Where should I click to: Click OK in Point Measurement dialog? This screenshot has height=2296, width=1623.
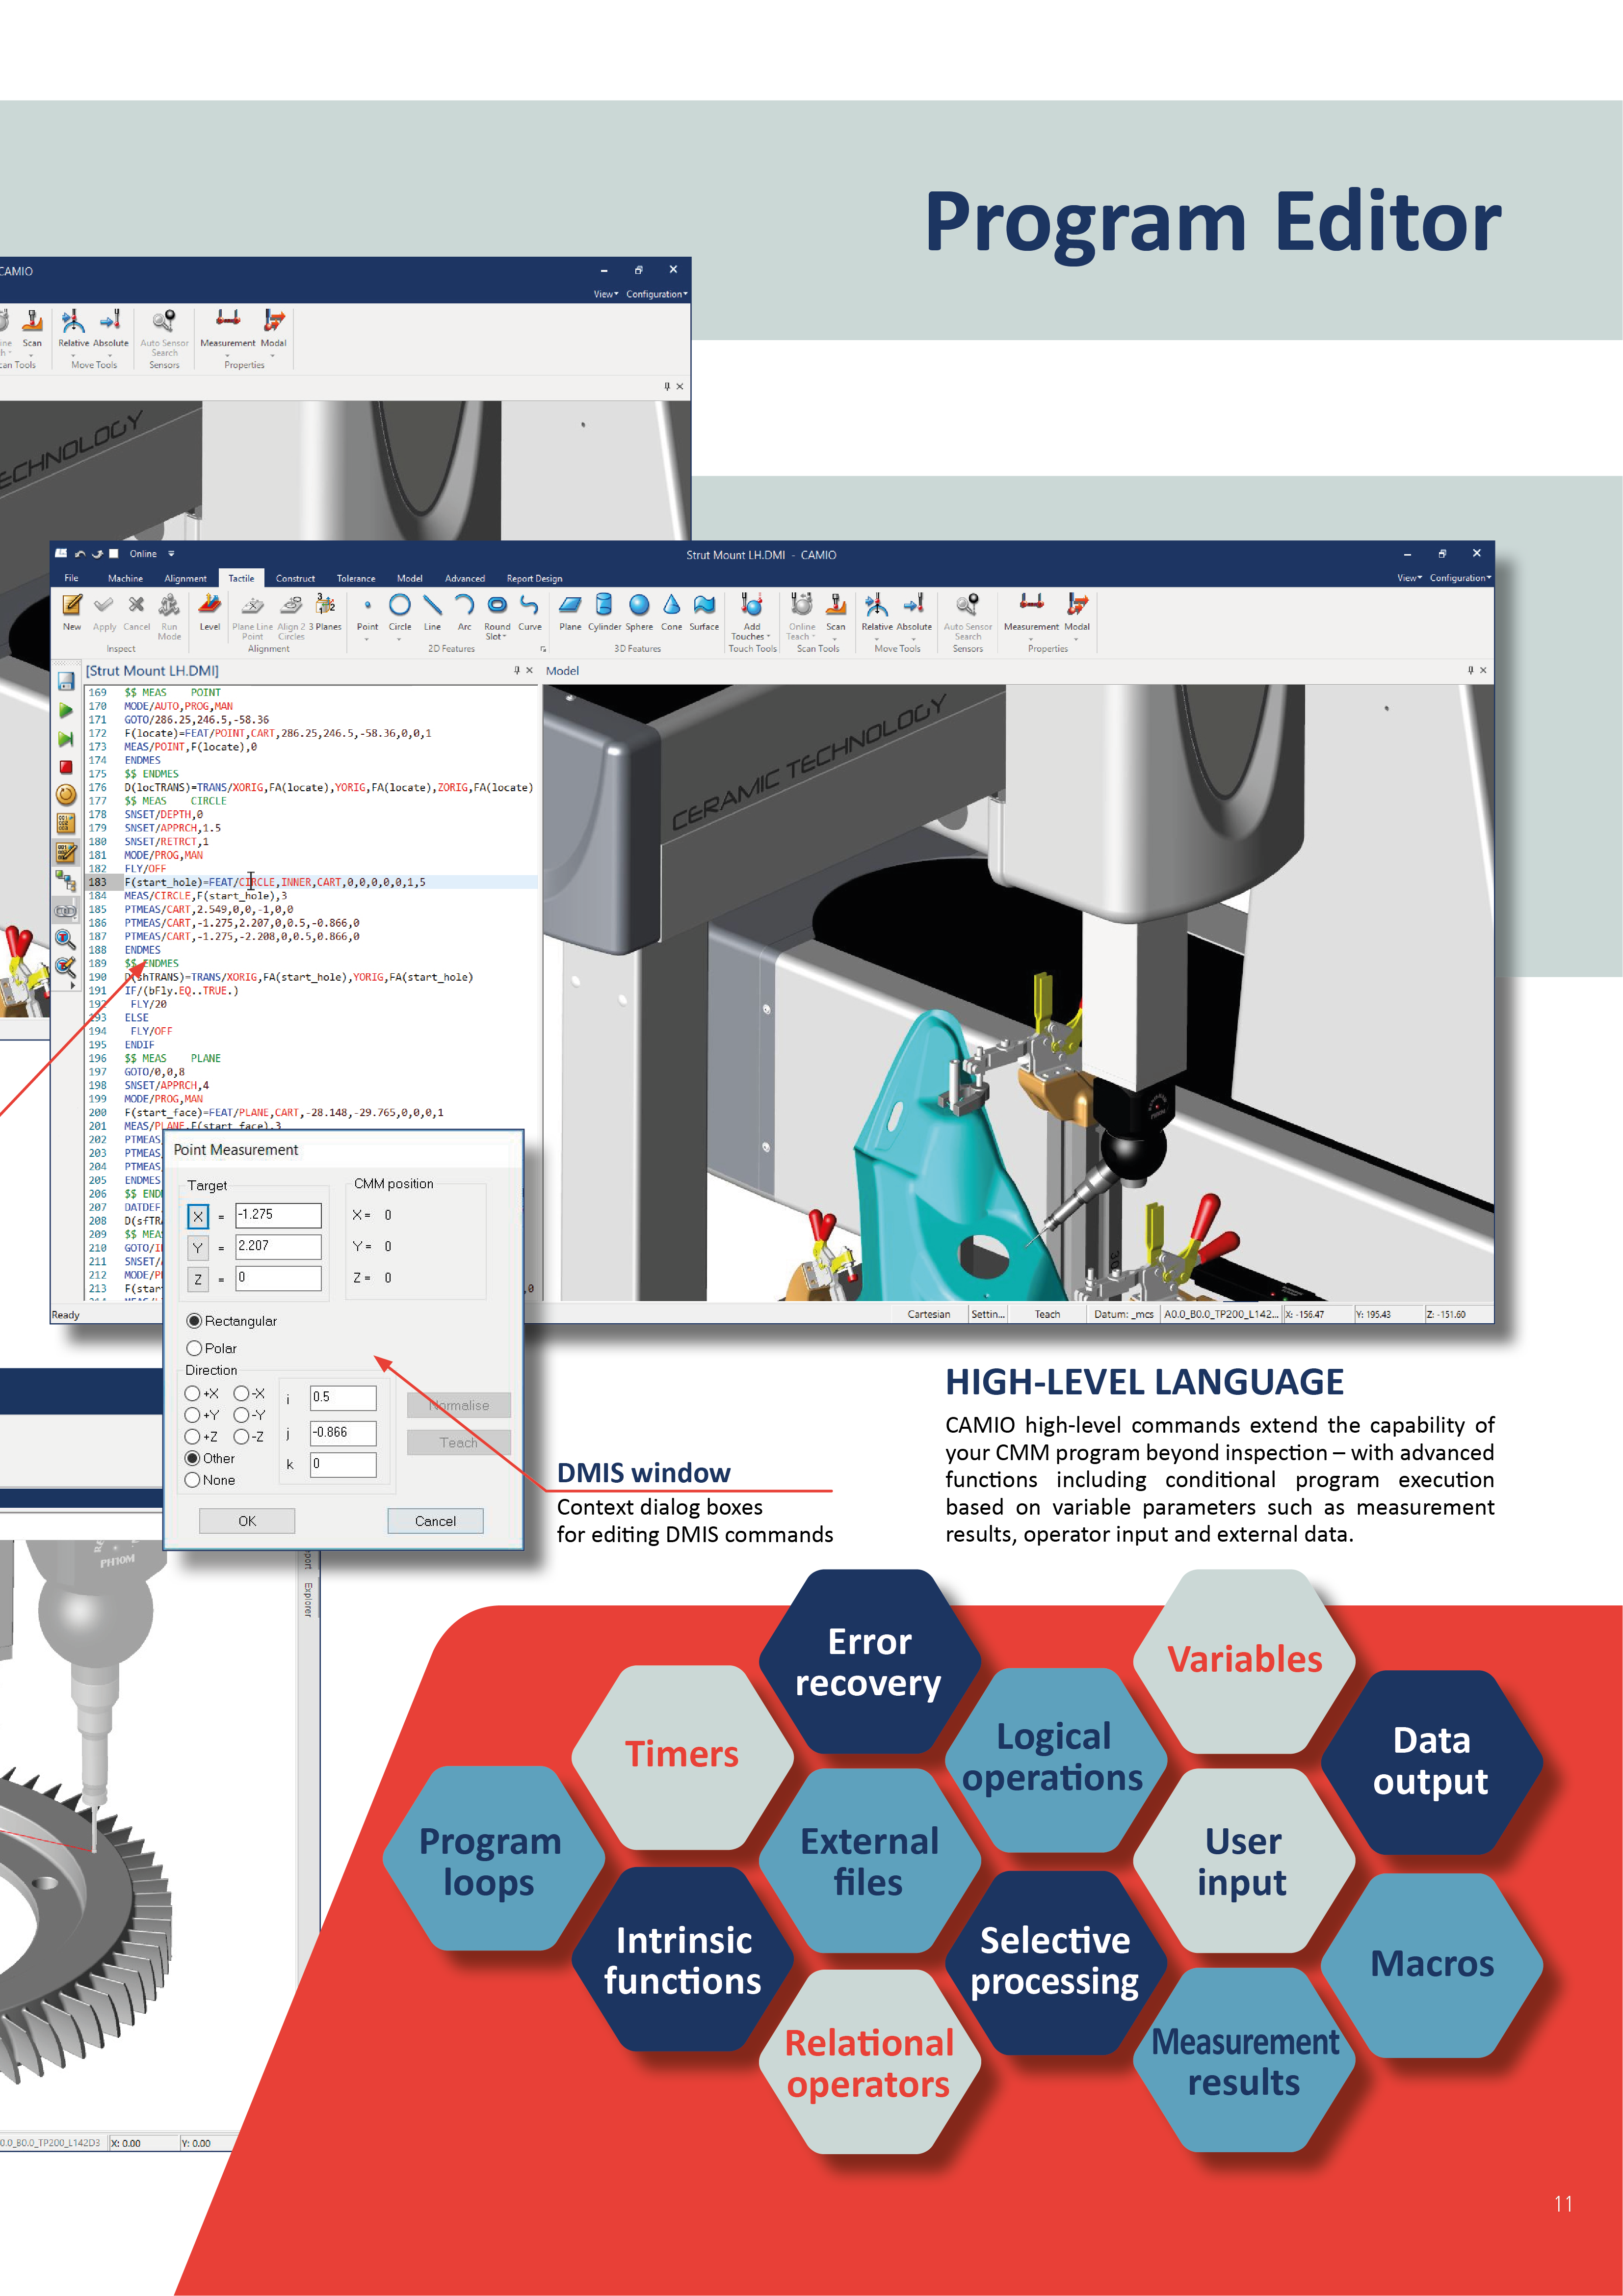coord(247,1521)
